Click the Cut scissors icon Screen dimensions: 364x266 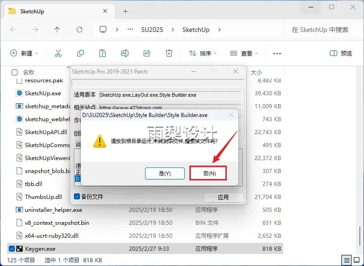[58, 53]
